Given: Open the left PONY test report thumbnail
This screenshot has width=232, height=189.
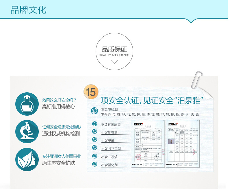Looking at the screenshot, I should 148,144.
